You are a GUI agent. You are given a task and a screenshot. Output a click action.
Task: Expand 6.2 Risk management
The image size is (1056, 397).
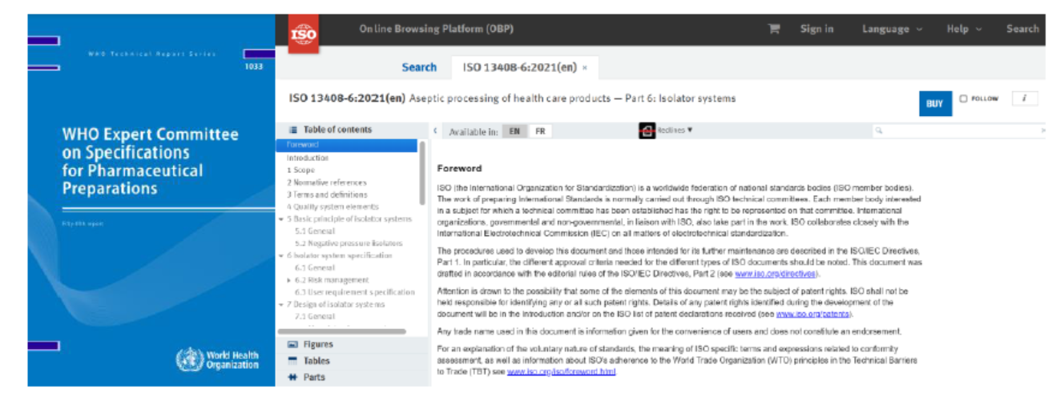pyautogui.click(x=289, y=281)
